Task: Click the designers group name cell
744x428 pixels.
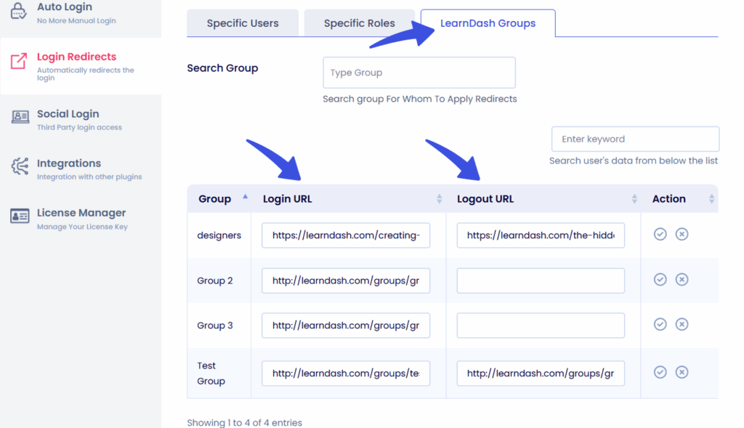Action: point(219,235)
